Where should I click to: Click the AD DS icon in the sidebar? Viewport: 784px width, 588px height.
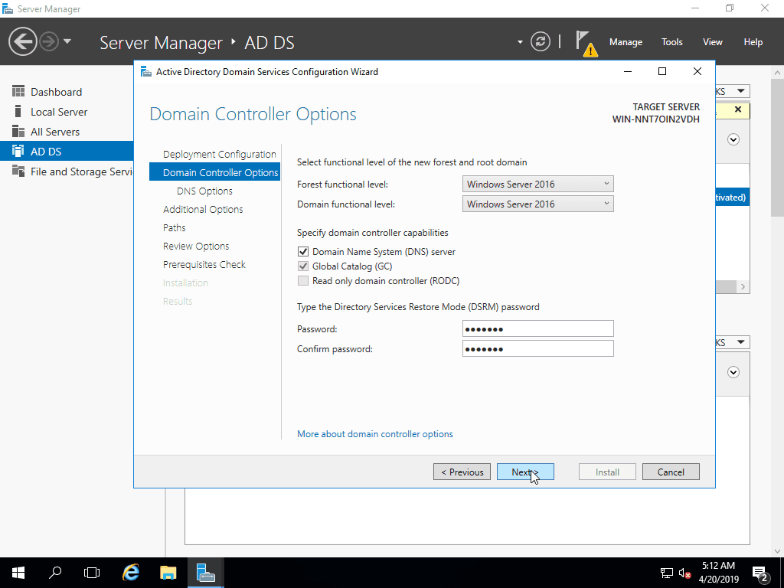tap(18, 151)
